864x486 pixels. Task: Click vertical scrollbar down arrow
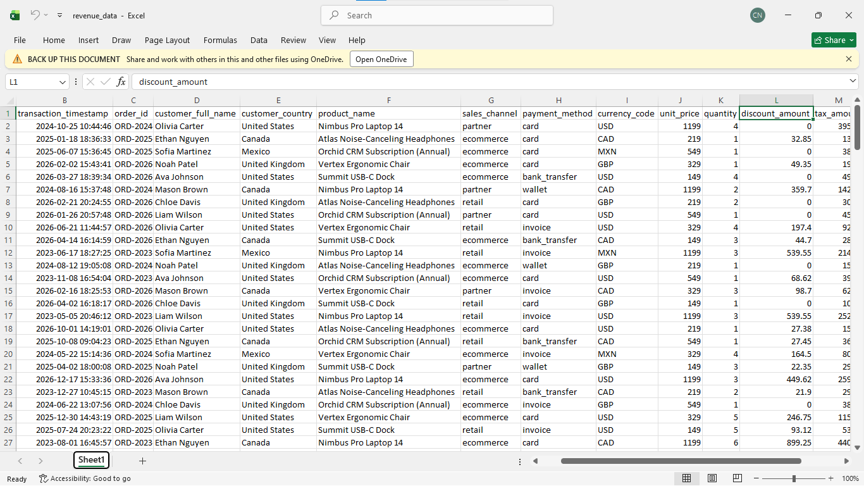click(x=858, y=446)
